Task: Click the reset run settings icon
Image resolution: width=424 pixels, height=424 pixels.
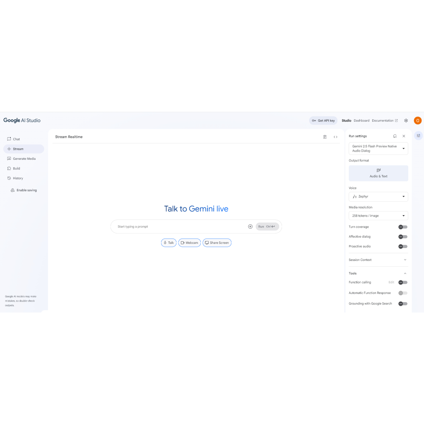Action: 395,136
